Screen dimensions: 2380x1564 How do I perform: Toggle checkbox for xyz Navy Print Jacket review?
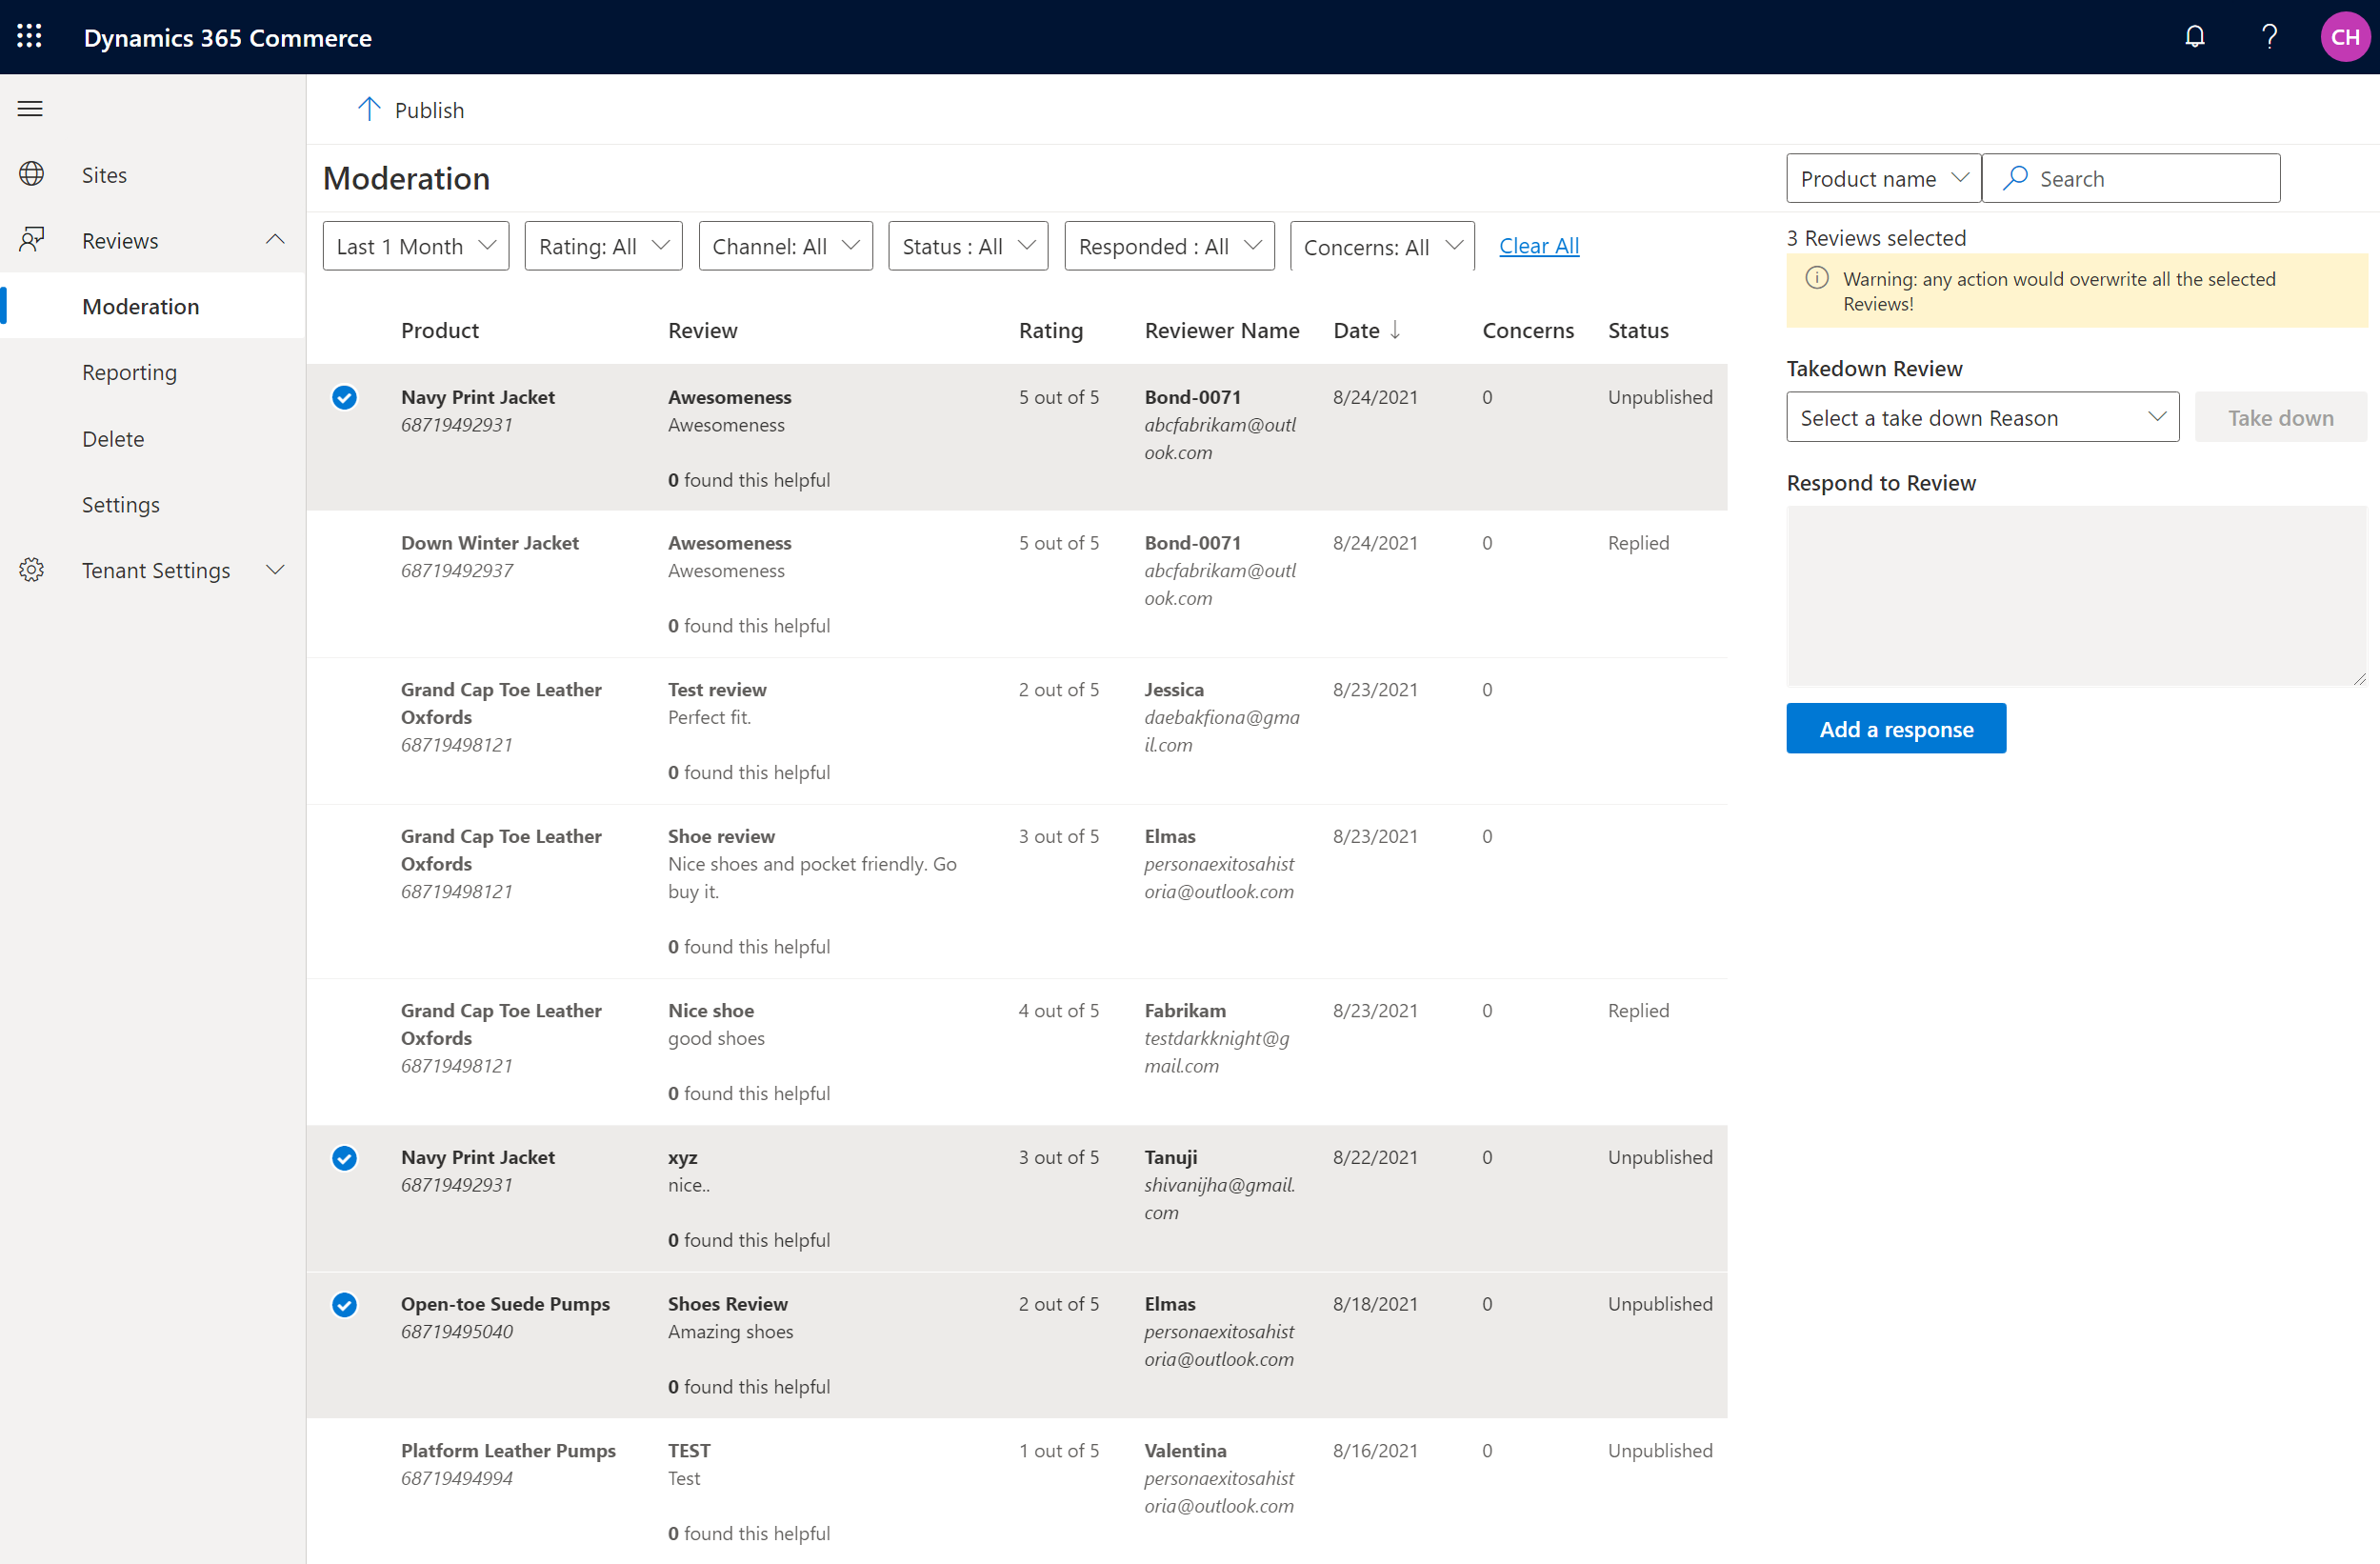point(344,1155)
